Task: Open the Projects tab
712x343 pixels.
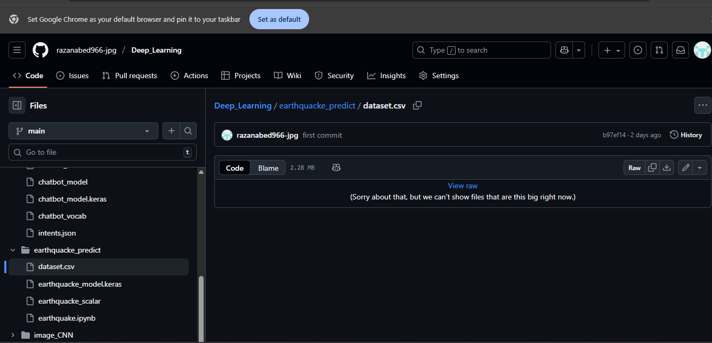Action: pyautogui.click(x=241, y=76)
